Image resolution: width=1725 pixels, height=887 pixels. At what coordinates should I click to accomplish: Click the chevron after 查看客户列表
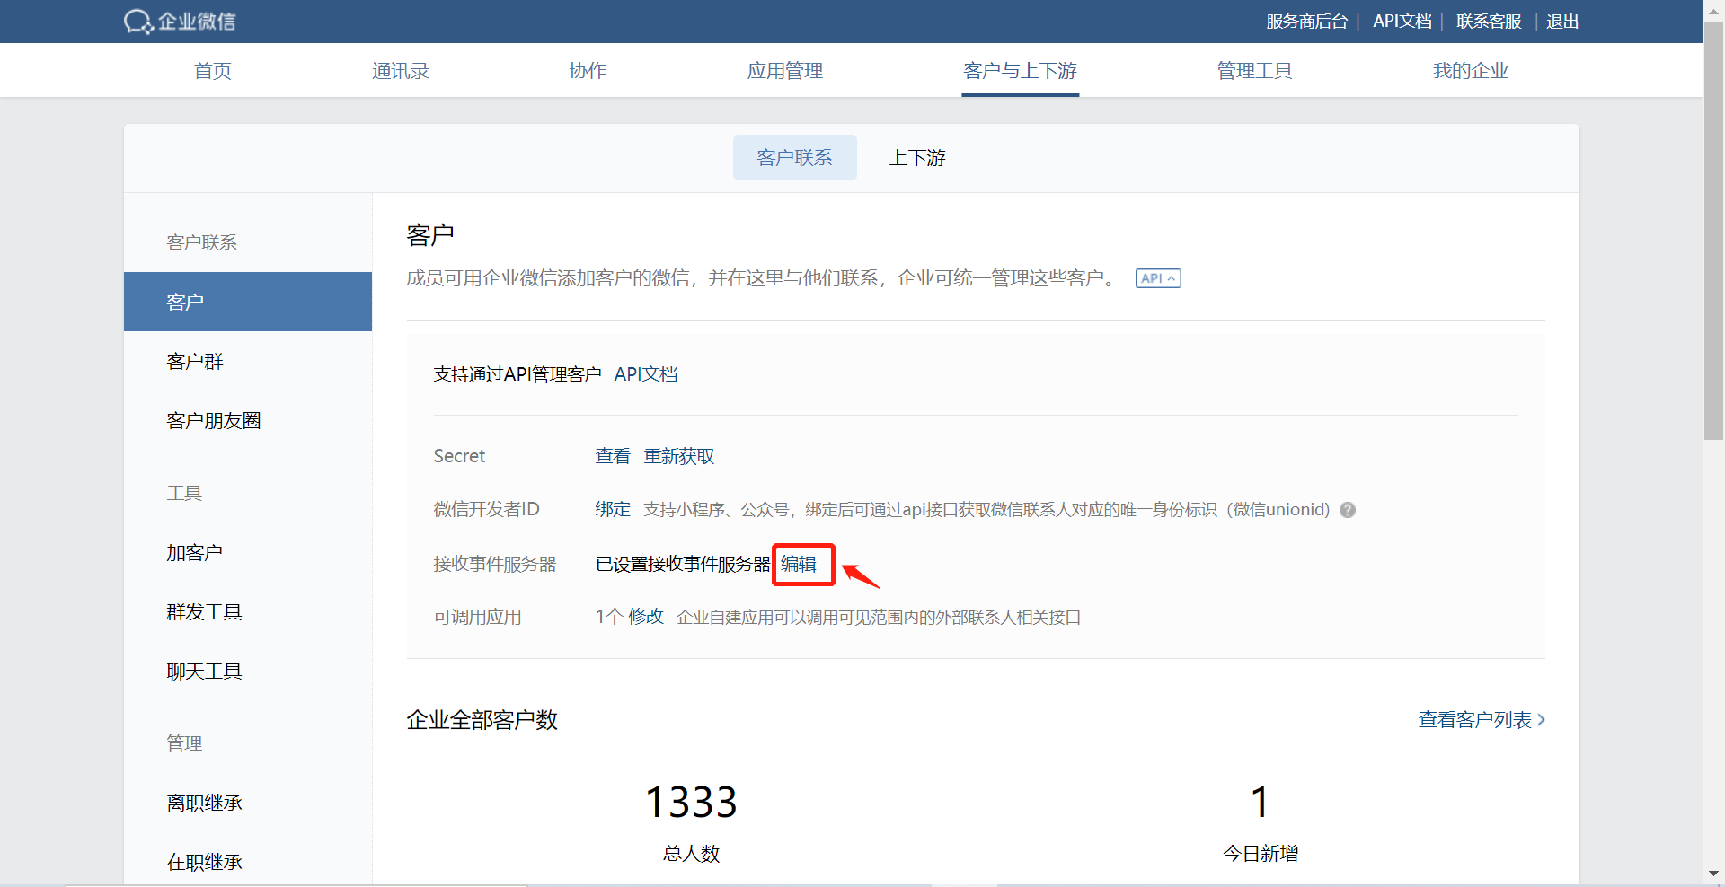[x=1542, y=720]
